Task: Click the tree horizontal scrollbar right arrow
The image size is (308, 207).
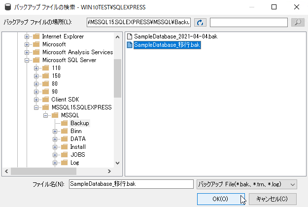Action: (x=109, y=171)
